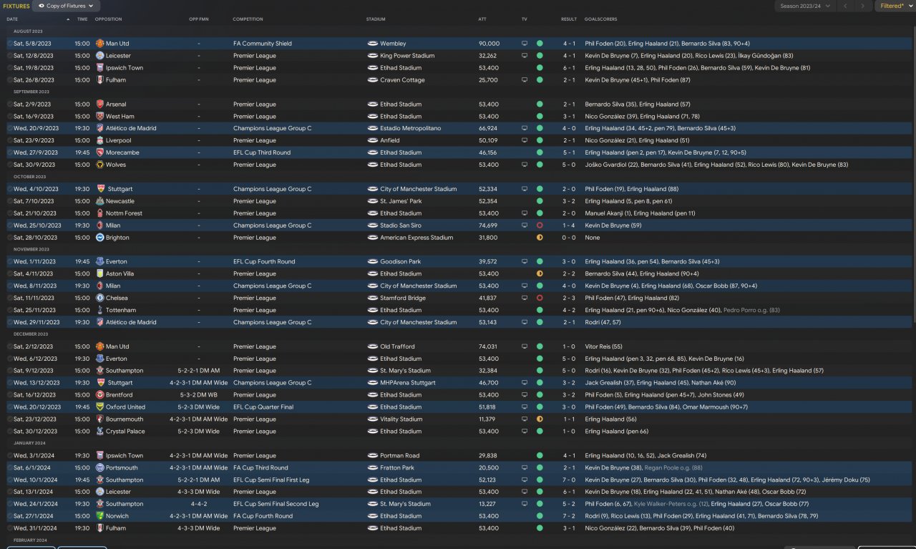Click the West Ham club badge

pos(100,117)
